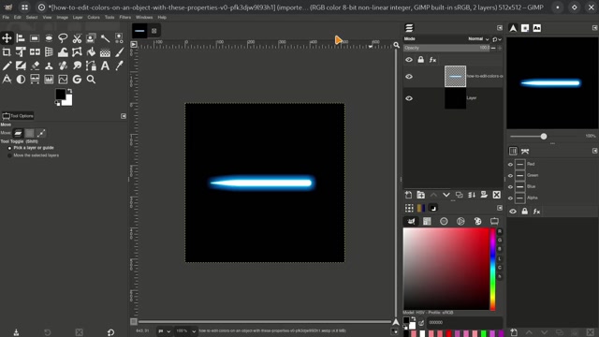Set move mode to selection
Screen dimensions: 599x337
[29, 133]
